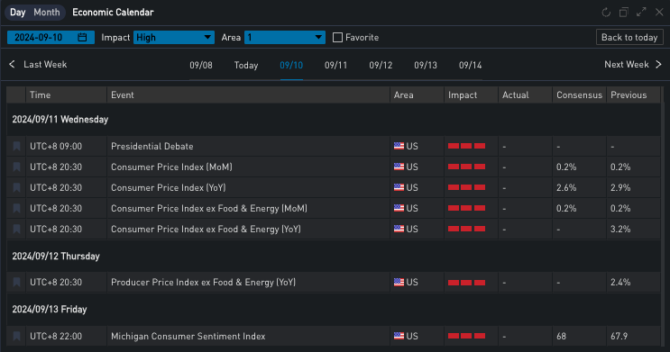Refresh the economic calendar
This screenshot has width=670, height=352.
606,13
